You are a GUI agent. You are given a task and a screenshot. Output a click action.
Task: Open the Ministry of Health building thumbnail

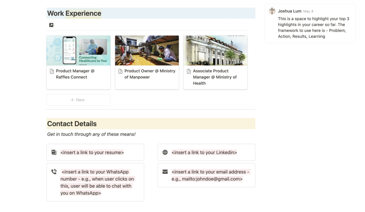pyautogui.click(x=215, y=50)
